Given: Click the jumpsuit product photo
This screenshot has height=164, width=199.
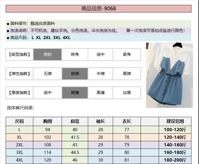Looking at the screenshot, I should [169, 75].
